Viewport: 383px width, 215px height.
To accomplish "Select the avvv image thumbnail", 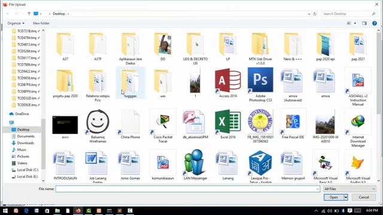I will point(65,127).
